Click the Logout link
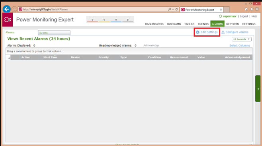262x146 pixels. (244, 16)
